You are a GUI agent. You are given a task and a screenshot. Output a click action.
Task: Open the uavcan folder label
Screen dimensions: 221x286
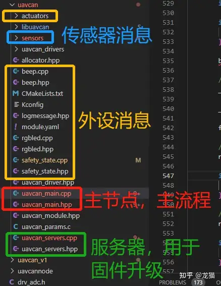pyautogui.click(x=28, y=5)
